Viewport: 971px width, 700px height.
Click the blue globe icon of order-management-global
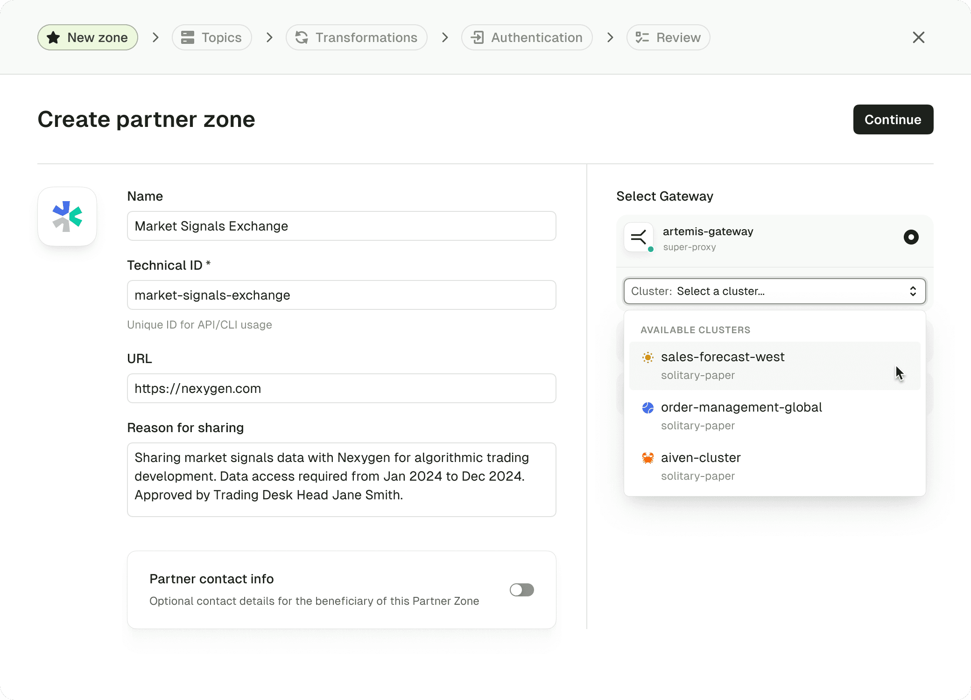[x=647, y=408]
